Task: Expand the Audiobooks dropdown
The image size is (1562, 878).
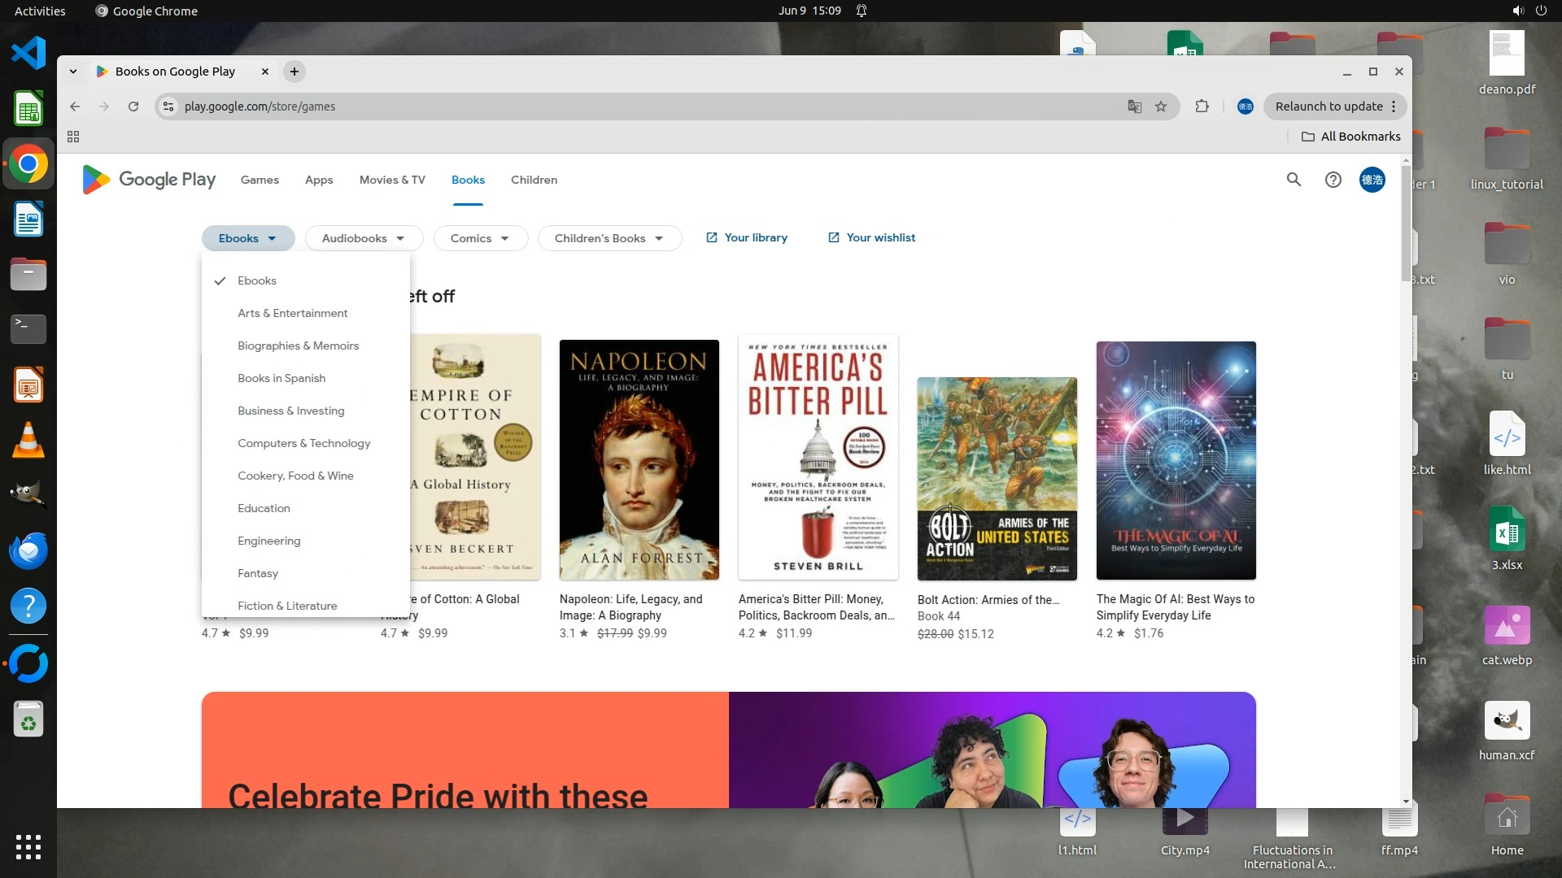Action: [364, 238]
